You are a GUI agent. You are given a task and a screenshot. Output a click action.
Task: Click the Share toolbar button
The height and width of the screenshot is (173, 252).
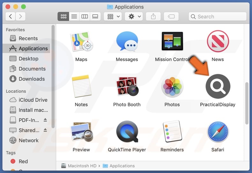(153, 16)
